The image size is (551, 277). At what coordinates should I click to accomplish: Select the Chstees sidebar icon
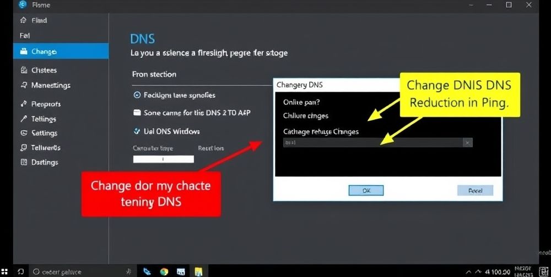click(x=24, y=70)
